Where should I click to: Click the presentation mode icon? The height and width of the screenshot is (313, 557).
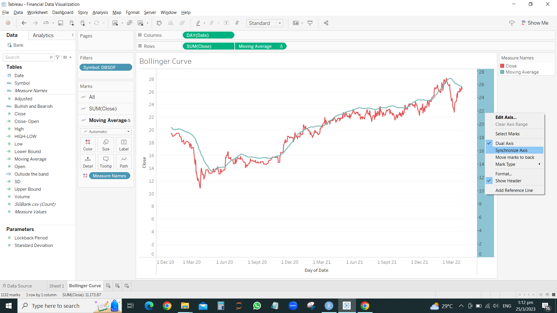tap(310, 23)
